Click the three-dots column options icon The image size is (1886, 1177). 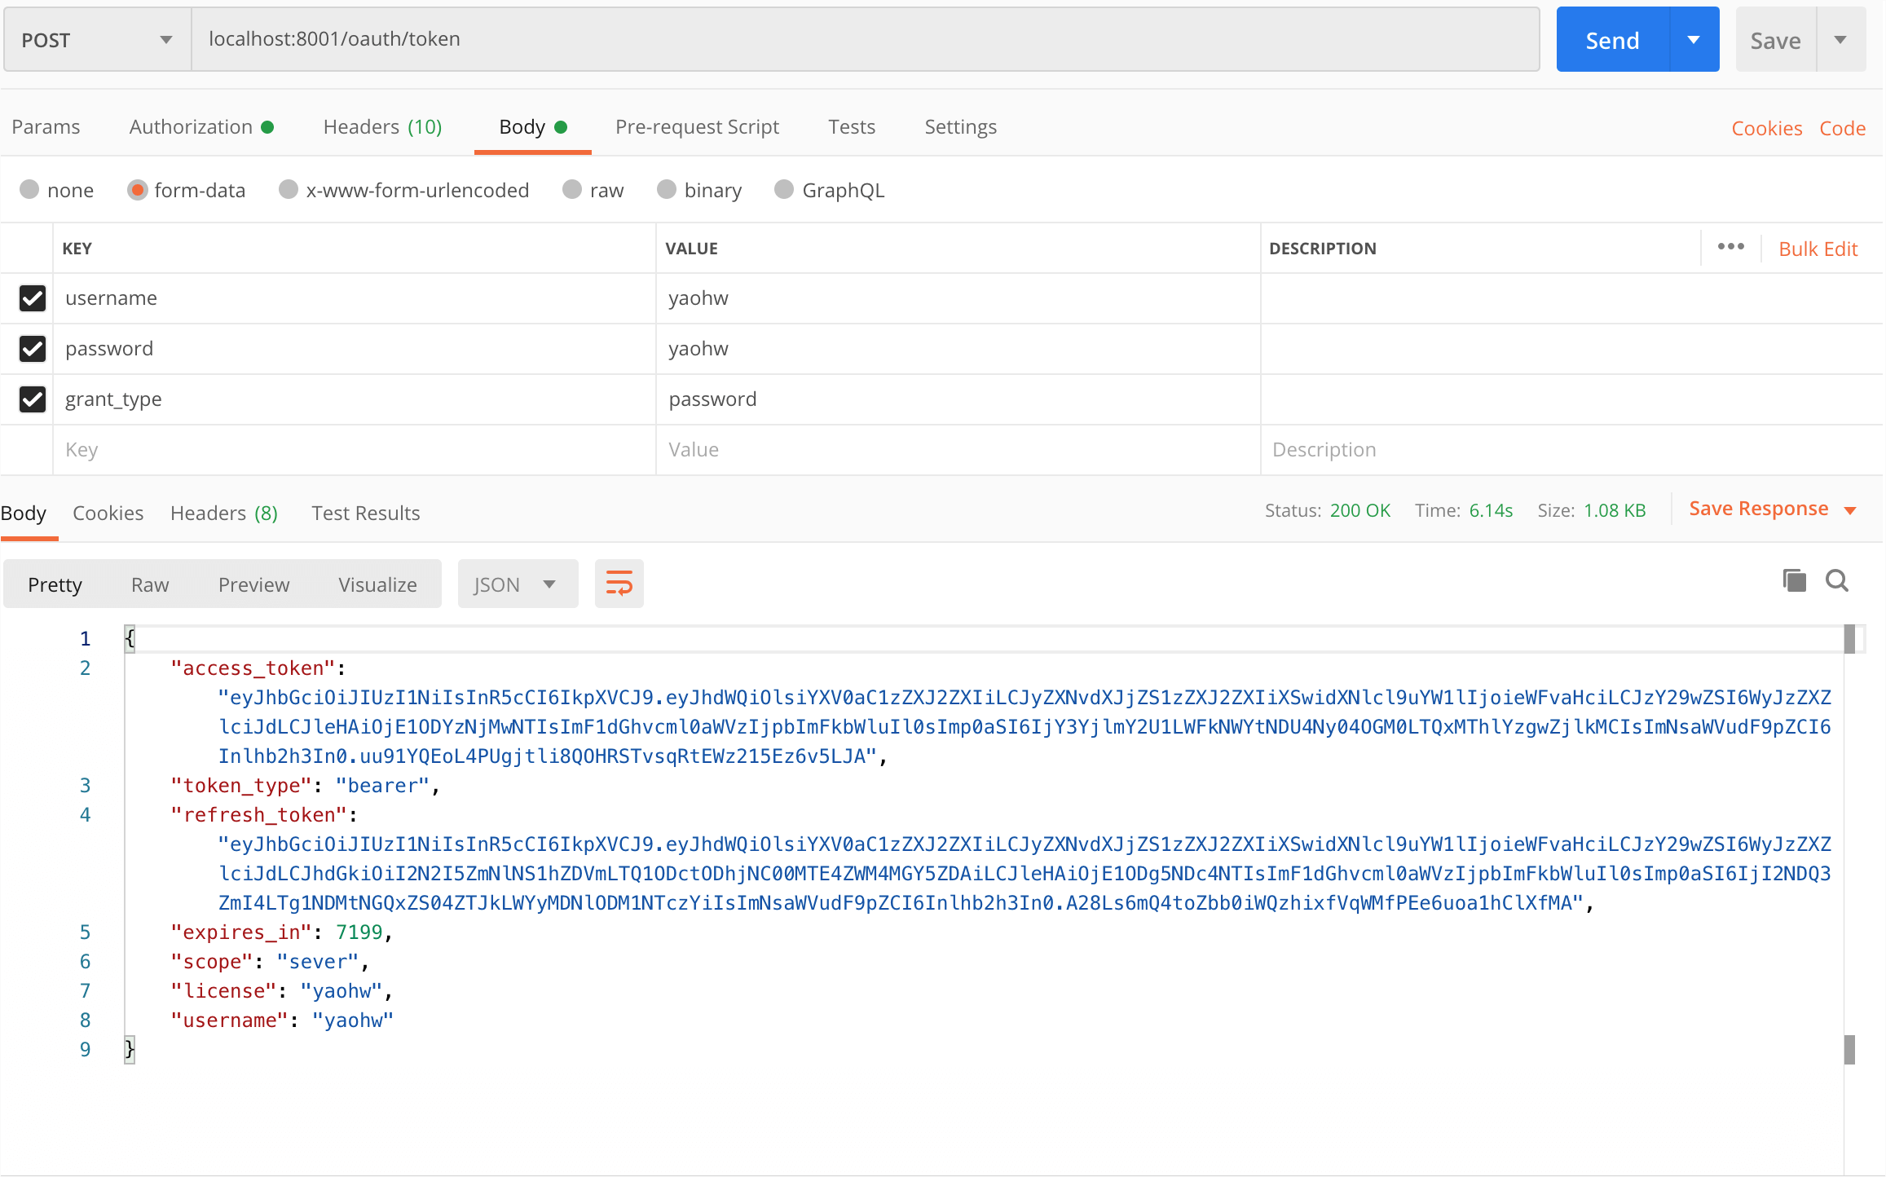1730,247
